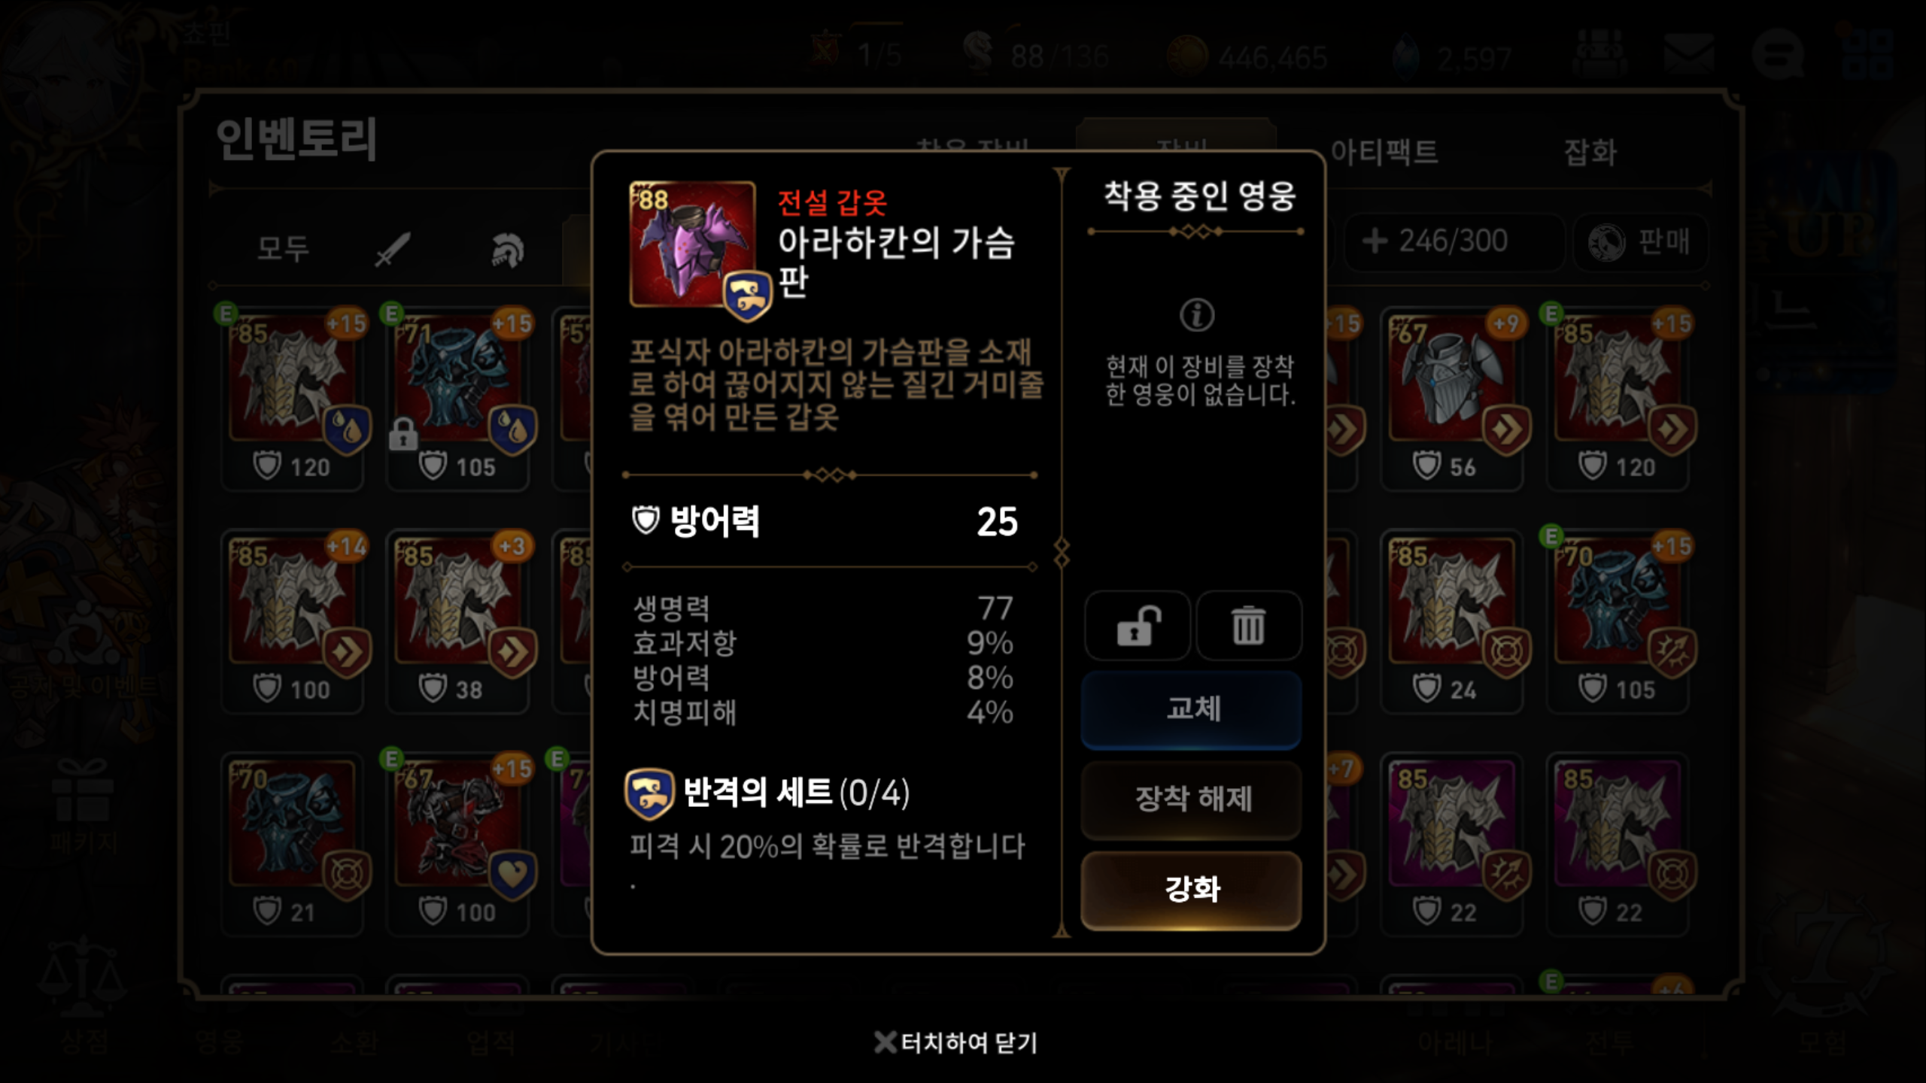
Task: Select the 모두 all filter
Action: [283, 248]
